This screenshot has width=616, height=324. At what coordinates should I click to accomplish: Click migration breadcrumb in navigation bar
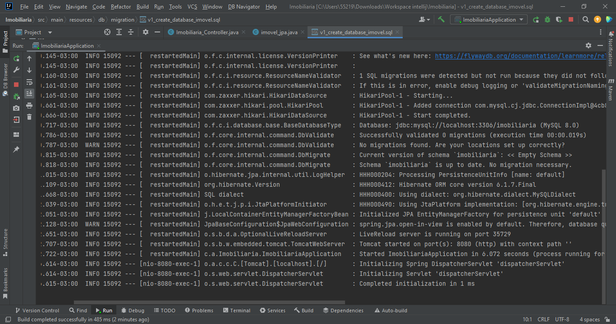pos(123,20)
